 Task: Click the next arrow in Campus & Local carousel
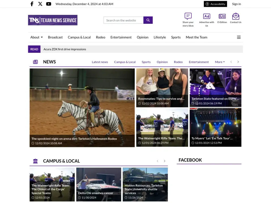click(x=164, y=161)
